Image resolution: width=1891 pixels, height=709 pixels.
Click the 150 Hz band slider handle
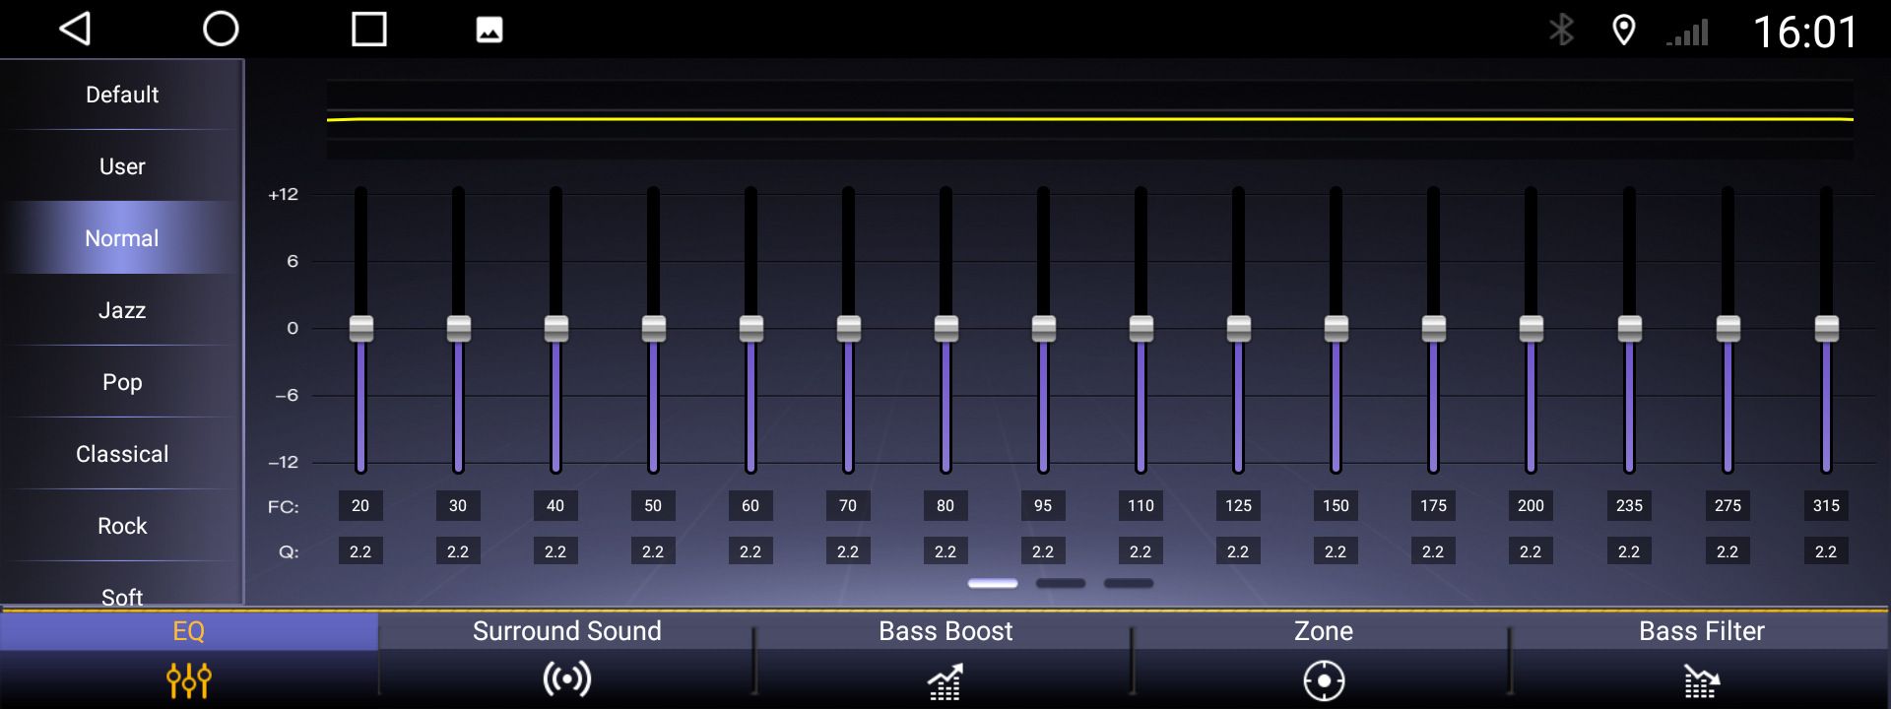[1336, 328]
